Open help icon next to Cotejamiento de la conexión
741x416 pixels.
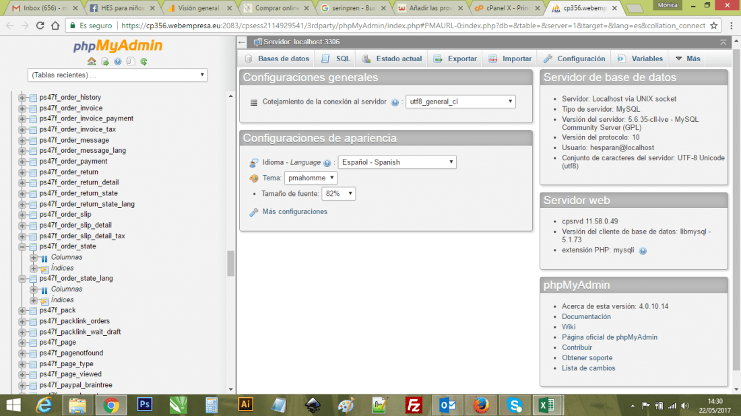(x=395, y=102)
